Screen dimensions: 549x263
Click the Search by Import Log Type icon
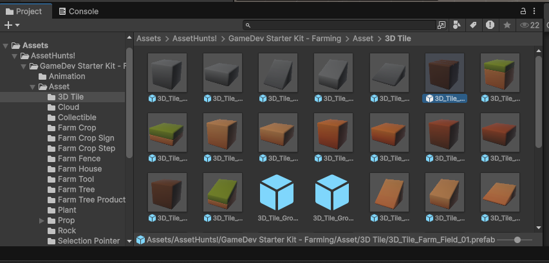pos(490,25)
